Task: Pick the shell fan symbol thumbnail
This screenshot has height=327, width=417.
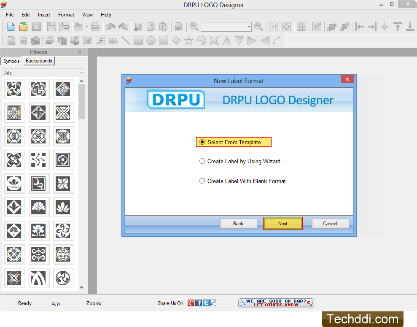Action: pos(38,207)
